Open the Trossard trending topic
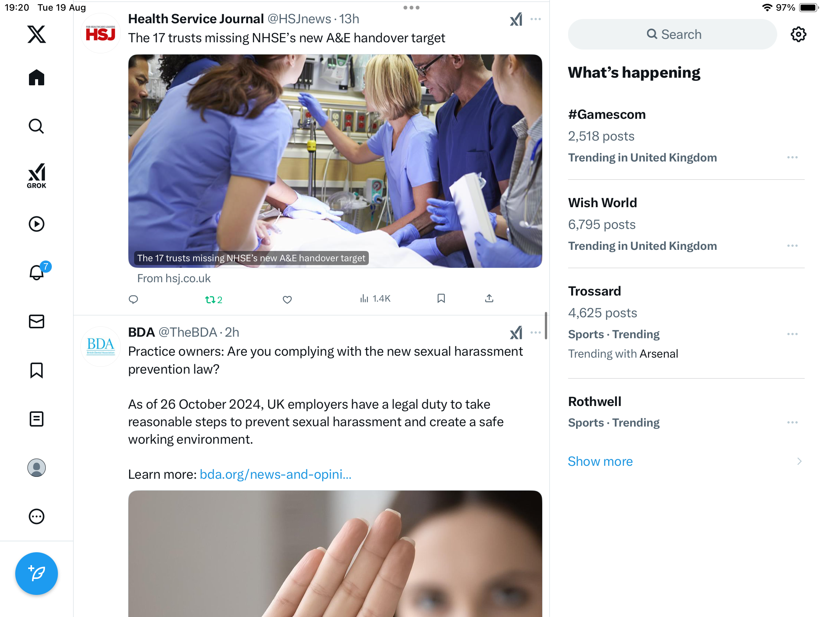The height and width of the screenshot is (617, 823). [x=594, y=291]
